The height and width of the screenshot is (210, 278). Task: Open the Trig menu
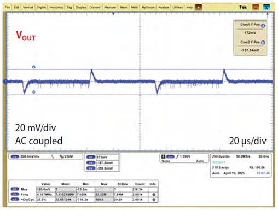click(x=69, y=7)
